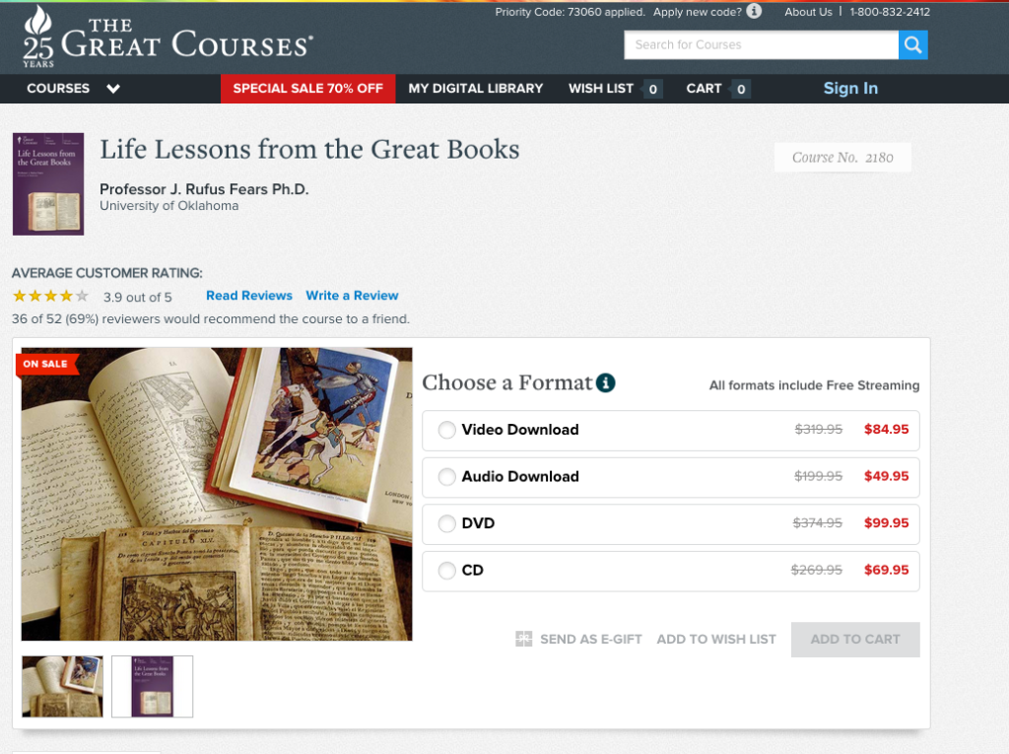The height and width of the screenshot is (754, 1009).
Task: Click The Great Courses 25 Years logo
Action: tap(168, 37)
